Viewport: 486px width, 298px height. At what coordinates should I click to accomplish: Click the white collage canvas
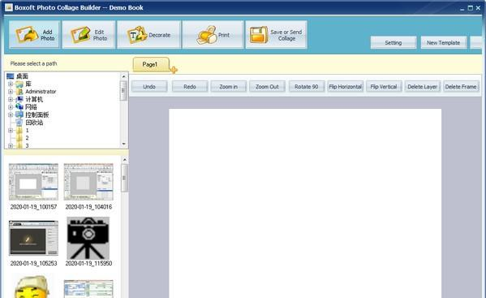pos(305,203)
